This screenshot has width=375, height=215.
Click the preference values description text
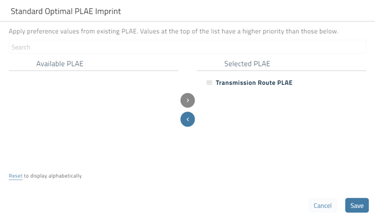[x=174, y=31]
